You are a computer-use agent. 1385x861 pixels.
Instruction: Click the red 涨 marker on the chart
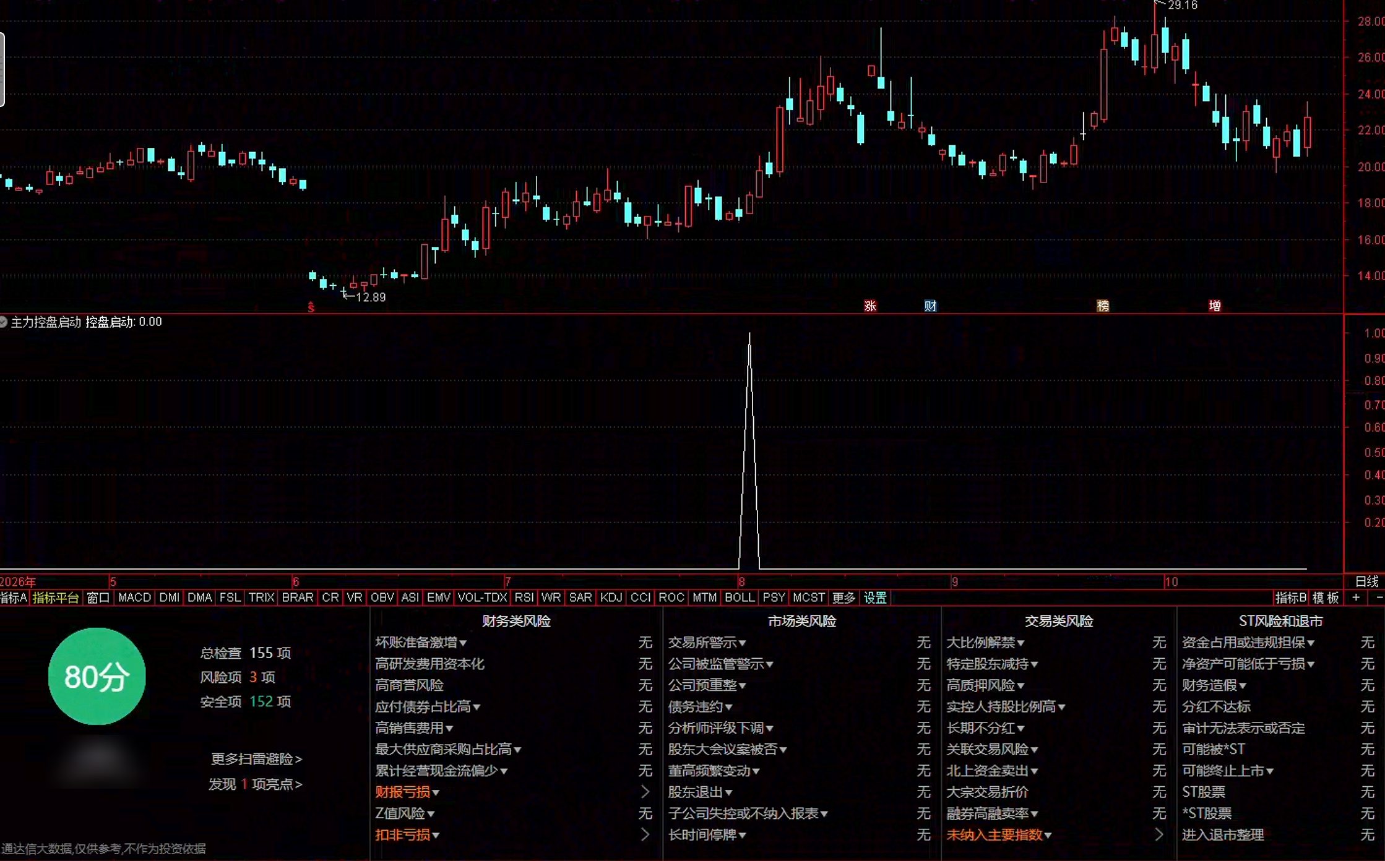[870, 306]
